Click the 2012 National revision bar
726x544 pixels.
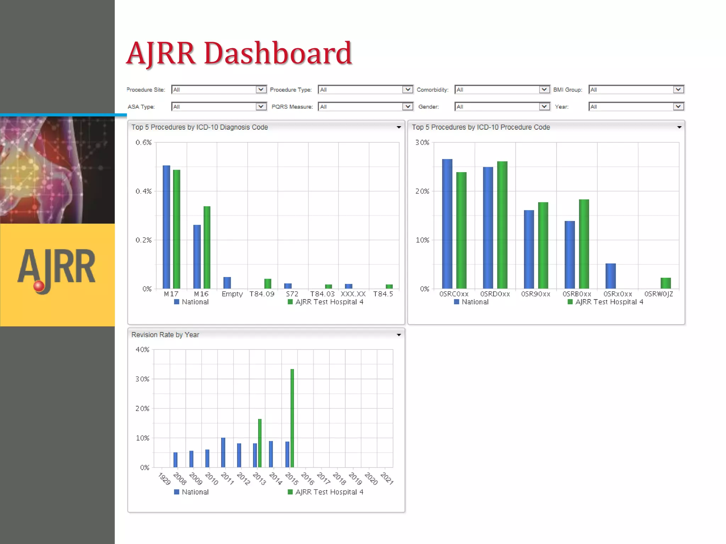tap(239, 455)
